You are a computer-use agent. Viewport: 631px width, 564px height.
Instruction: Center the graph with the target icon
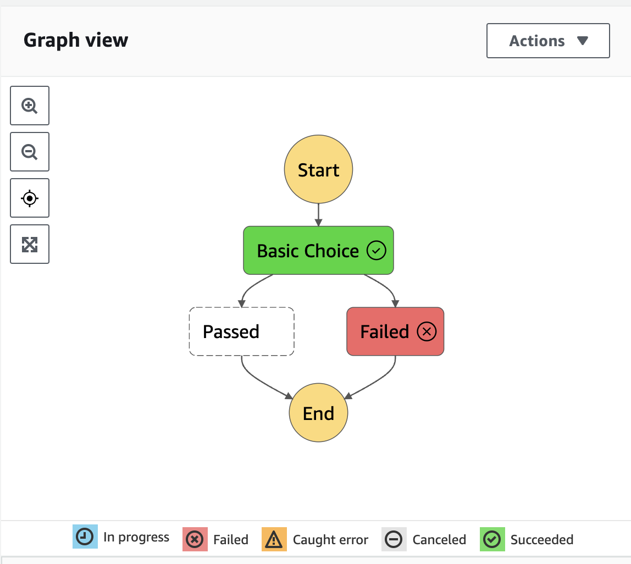[30, 198]
